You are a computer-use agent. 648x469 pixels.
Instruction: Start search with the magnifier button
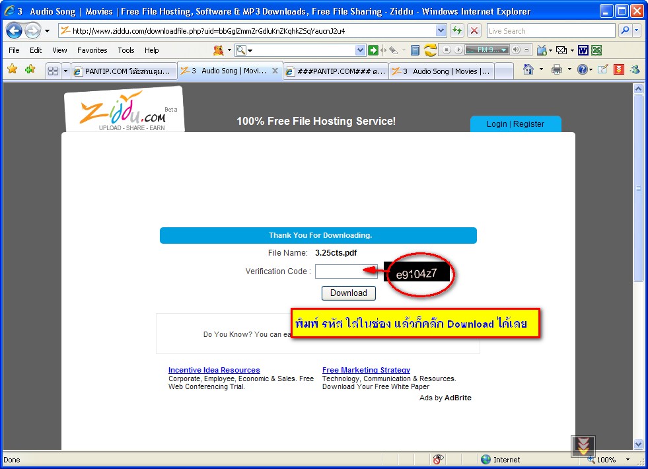pyautogui.click(x=625, y=30)
